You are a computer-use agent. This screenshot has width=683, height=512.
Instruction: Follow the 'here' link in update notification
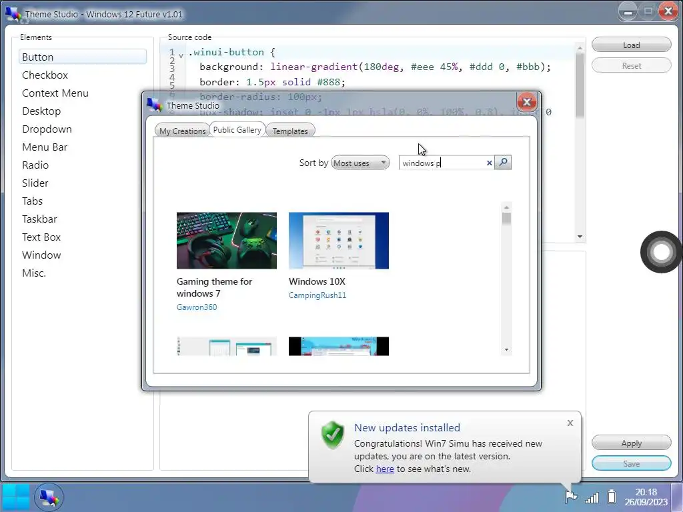tap(385, 469)
